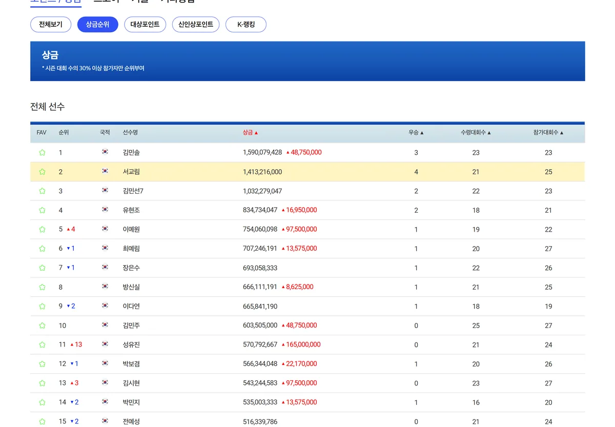This screenshot has height=427, width=615.
Task: Click the favorite star for 성유진
Action: pos(42,345)
